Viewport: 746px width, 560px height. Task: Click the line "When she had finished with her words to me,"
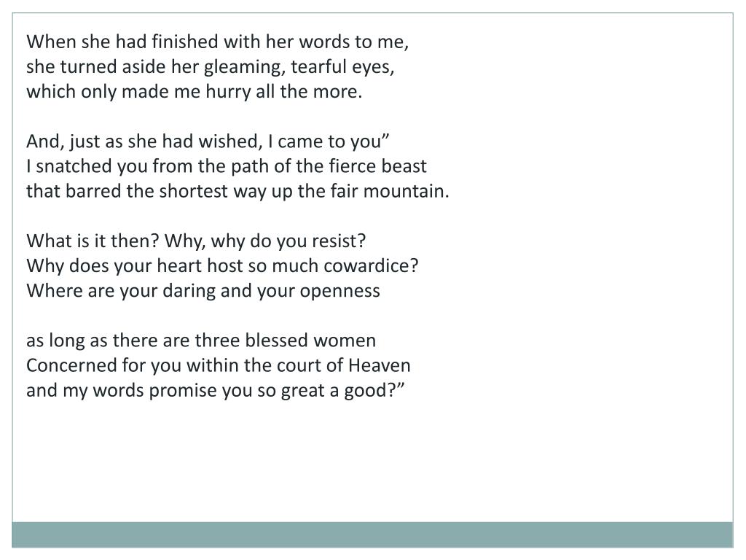click(x=217, y=42)
